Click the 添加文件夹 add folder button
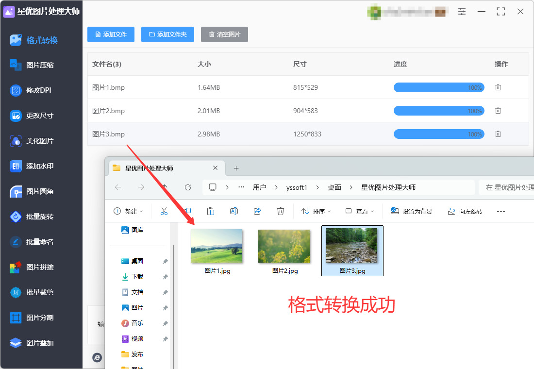The width and height of the screenshot is (534, 369). coord(167,34)
